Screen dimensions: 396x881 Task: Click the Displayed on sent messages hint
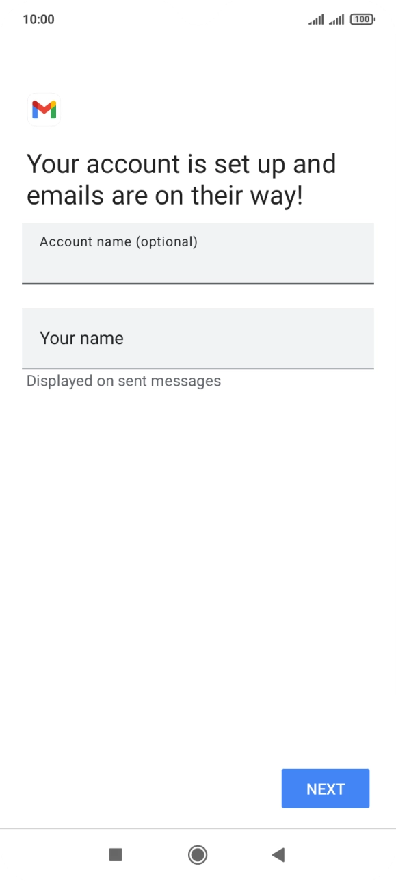[123, 380]
